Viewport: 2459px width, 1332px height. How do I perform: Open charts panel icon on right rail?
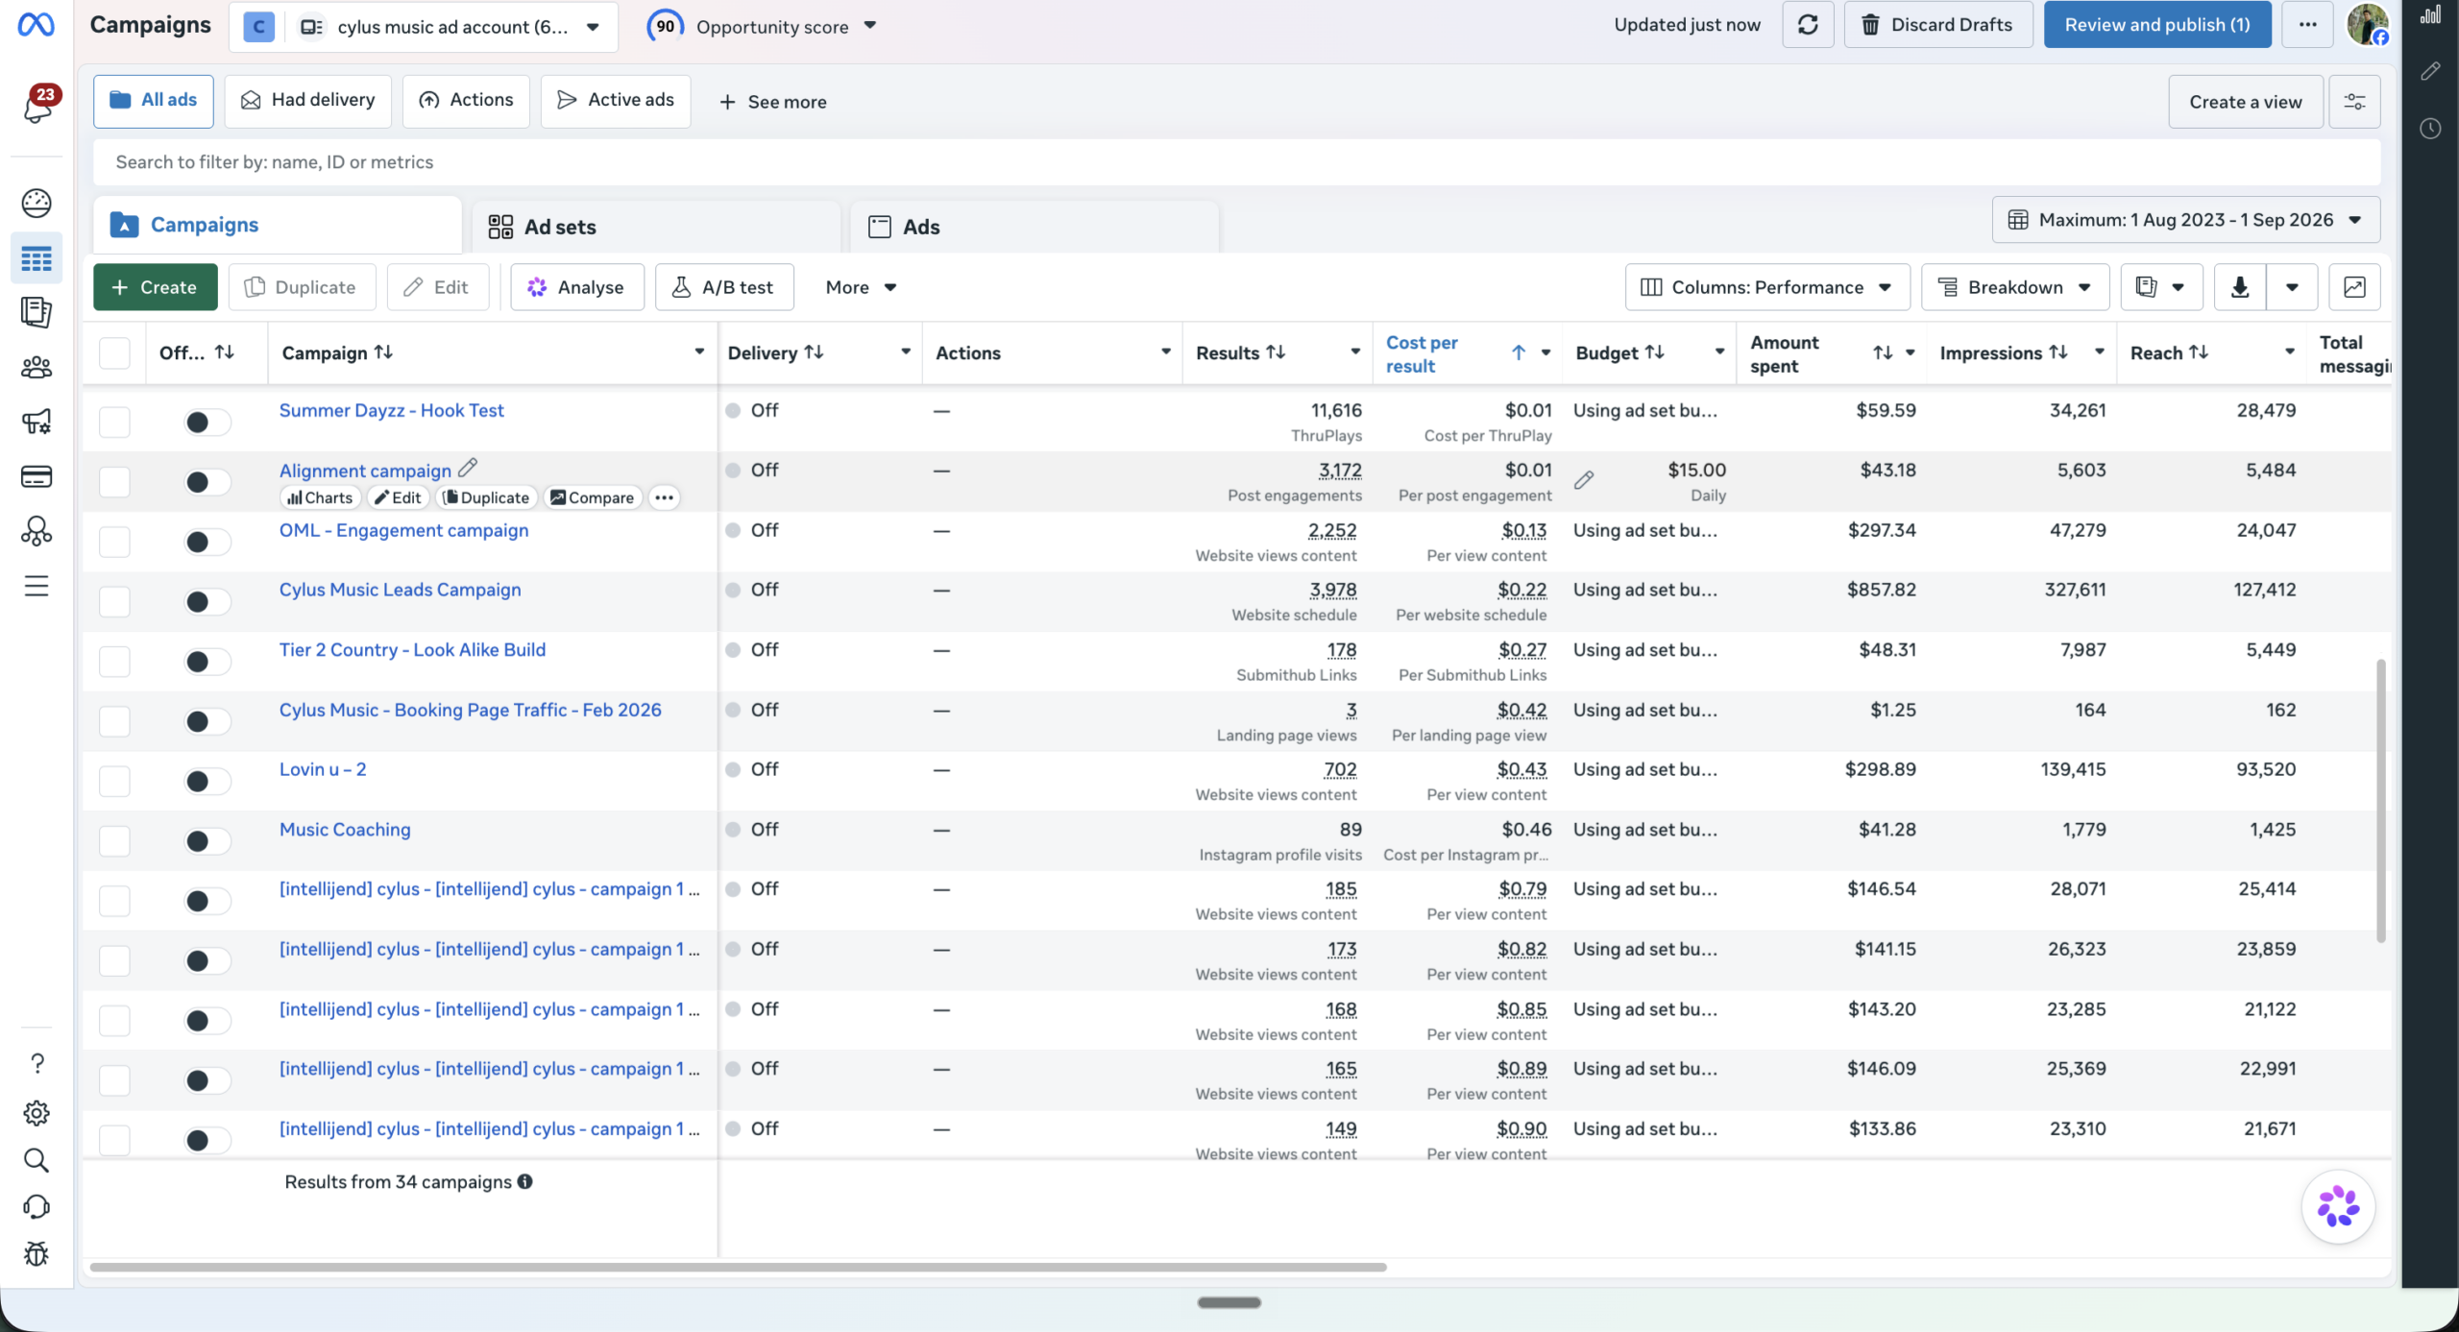[x=2430, y=13]
